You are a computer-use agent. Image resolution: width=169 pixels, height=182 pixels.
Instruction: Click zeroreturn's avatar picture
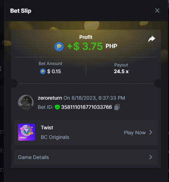point(26,102)
